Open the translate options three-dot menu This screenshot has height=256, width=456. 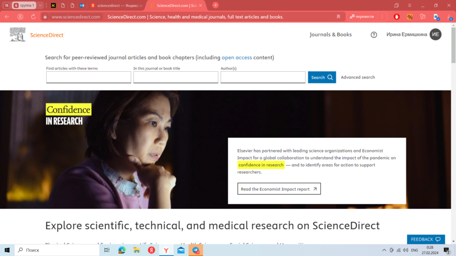[x=382, y=17]
